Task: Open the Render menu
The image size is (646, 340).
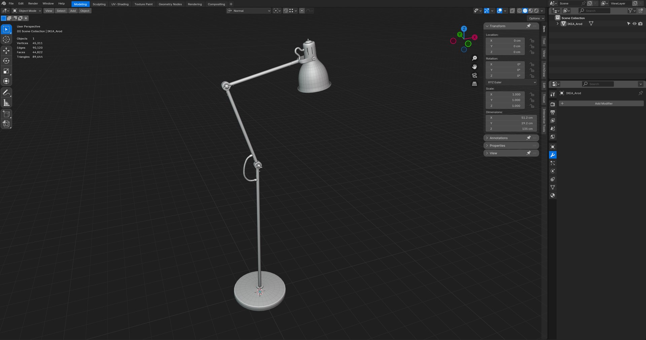Action: click(33, 3)
